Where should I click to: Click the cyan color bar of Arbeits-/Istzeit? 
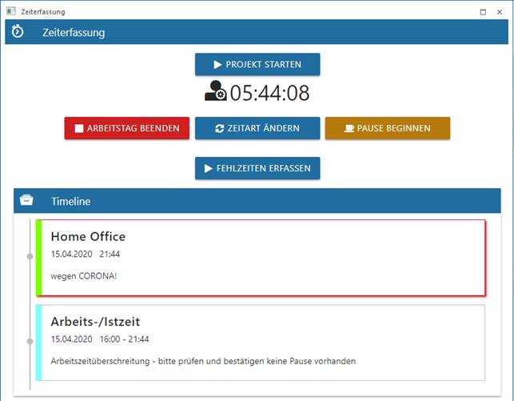(38, 343)
